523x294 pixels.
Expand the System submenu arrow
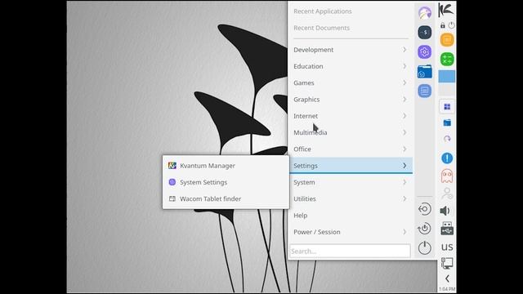pyautogui.click(x=405, y=182)
